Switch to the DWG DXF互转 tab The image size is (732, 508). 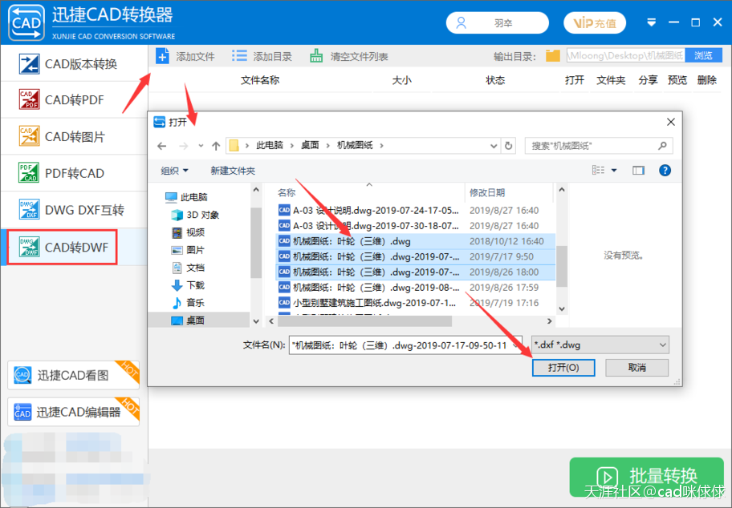(74, 211)
